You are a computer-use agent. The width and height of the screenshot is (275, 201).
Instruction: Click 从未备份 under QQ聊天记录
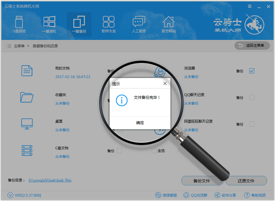pos(191,103)
